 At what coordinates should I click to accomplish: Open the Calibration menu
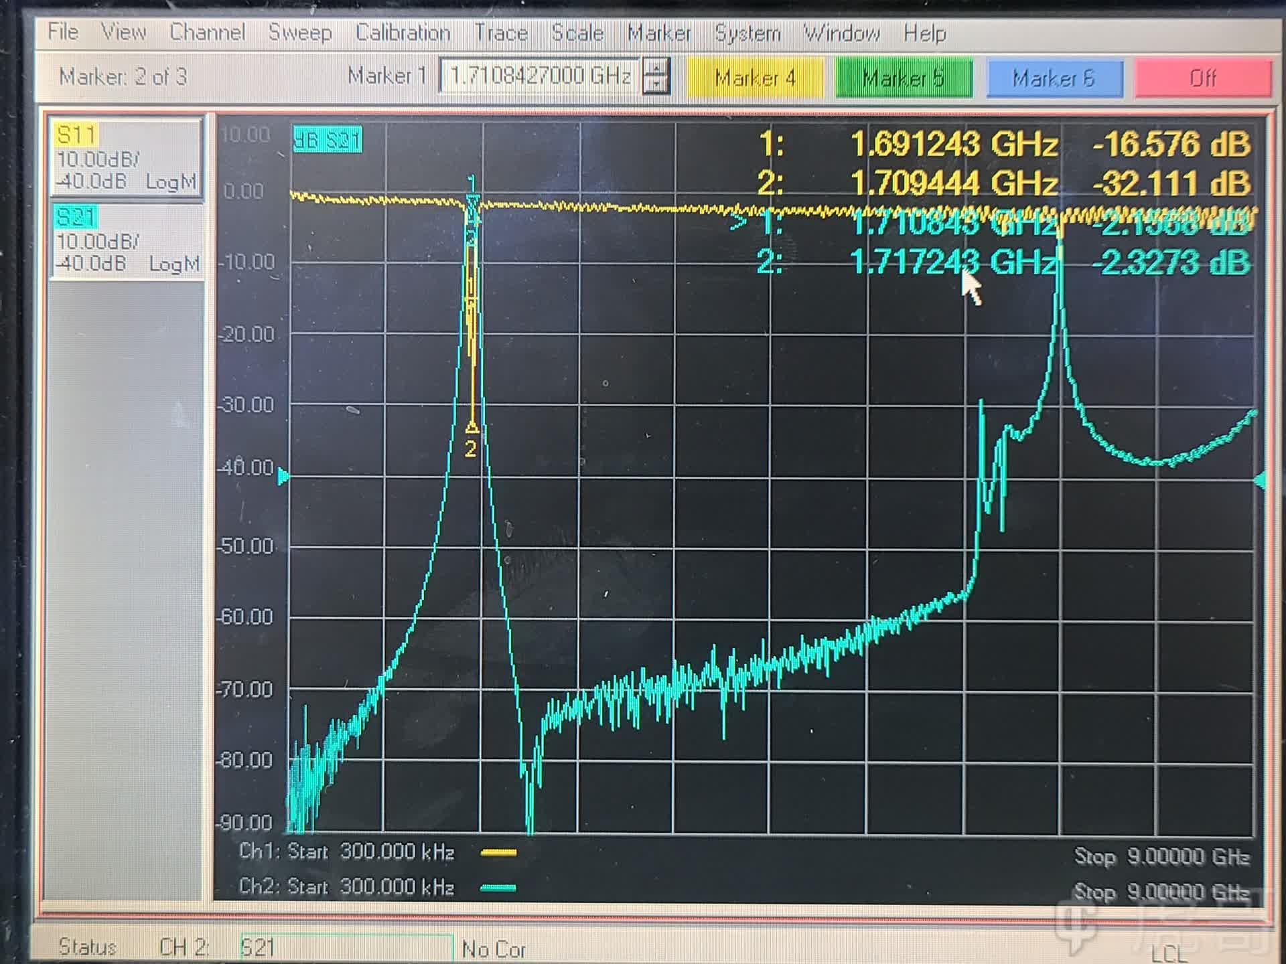(x=403, y=33)
